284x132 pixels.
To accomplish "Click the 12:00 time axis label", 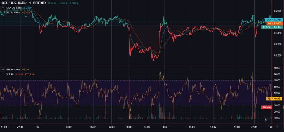I will click(147, 127).
